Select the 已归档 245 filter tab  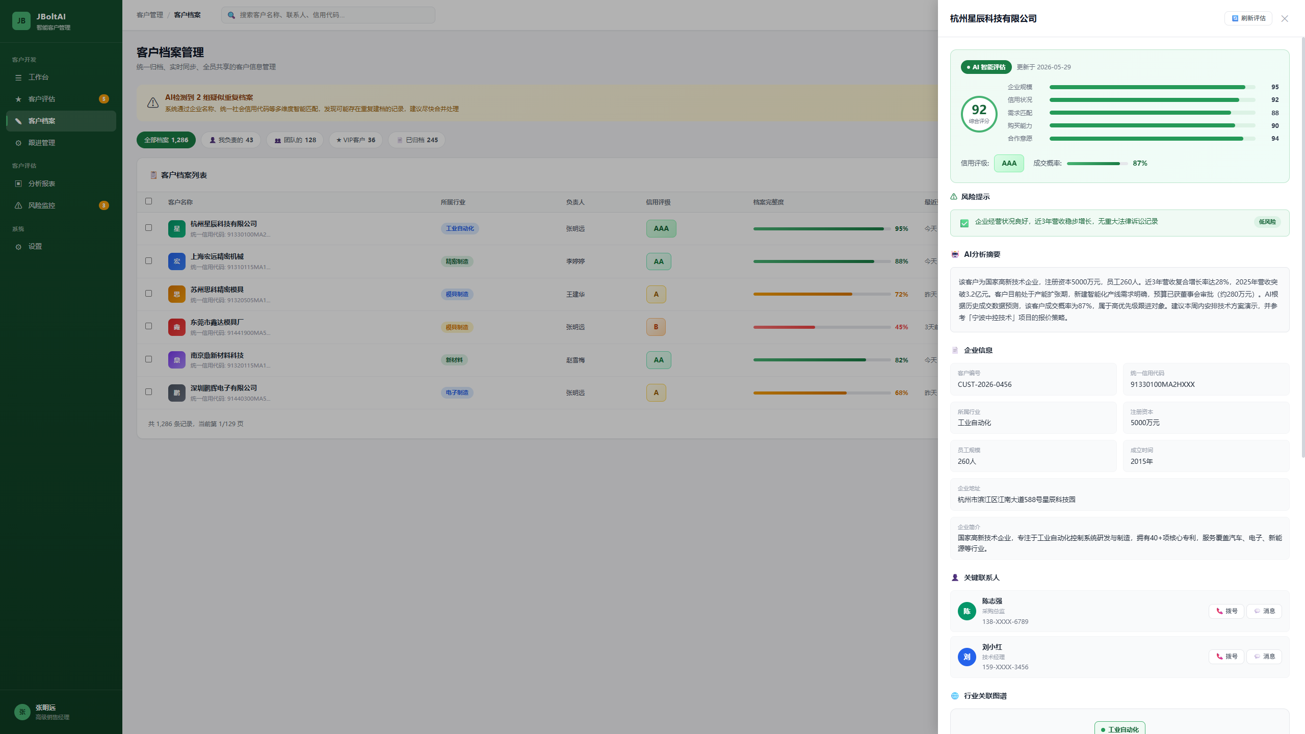(417, 140)
